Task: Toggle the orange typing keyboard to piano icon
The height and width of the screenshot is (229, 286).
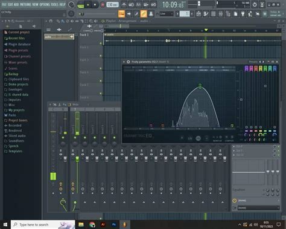Action: pos(122,14)
